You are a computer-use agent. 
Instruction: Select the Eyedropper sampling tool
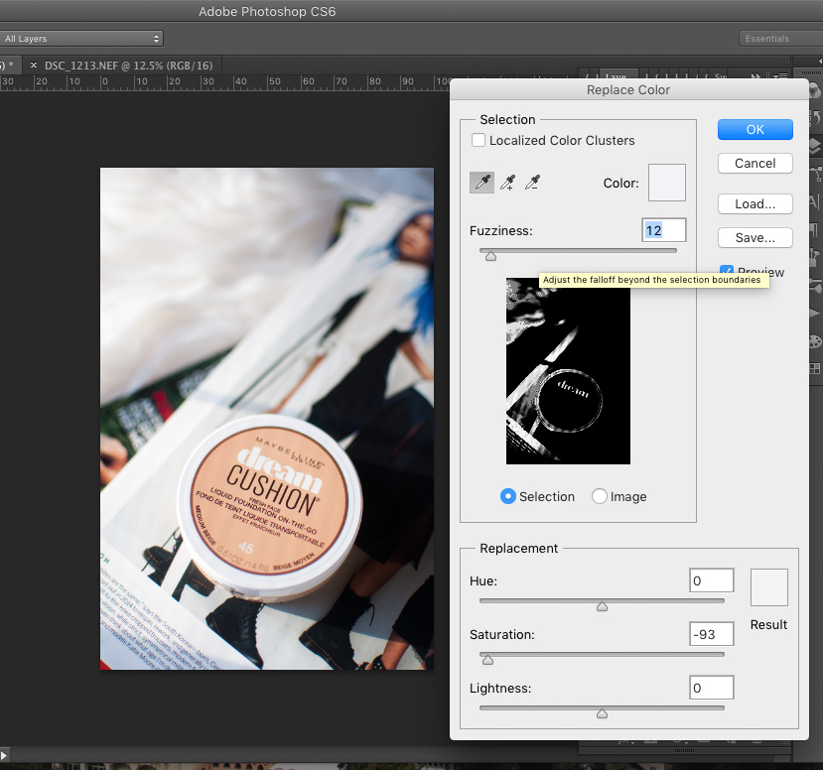(x=481, y=183)
